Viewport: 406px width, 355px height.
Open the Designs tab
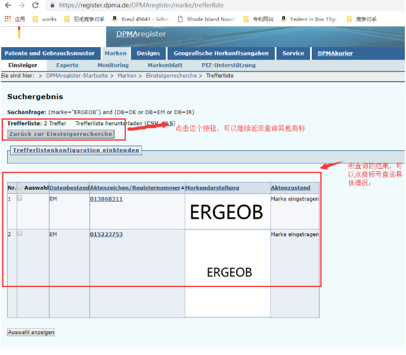(148, 53)
